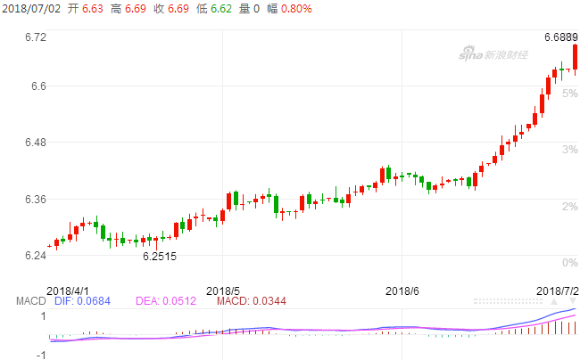Click the MACD indicator title

click(18, 300)
